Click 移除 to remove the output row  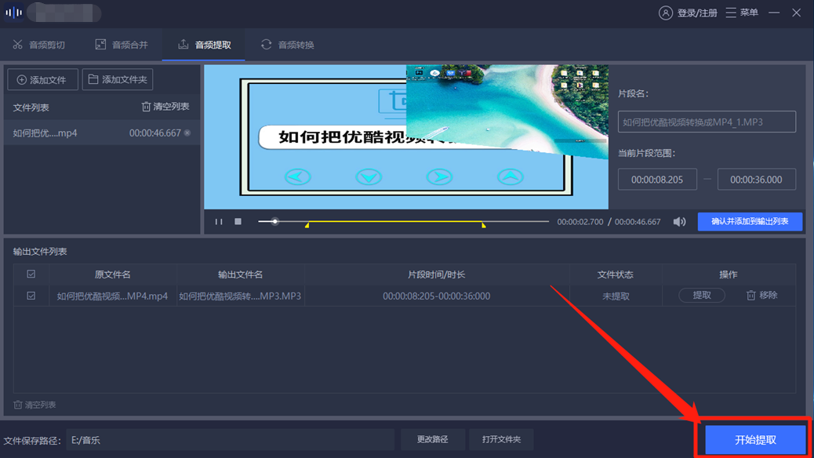(x=761, y=295)
